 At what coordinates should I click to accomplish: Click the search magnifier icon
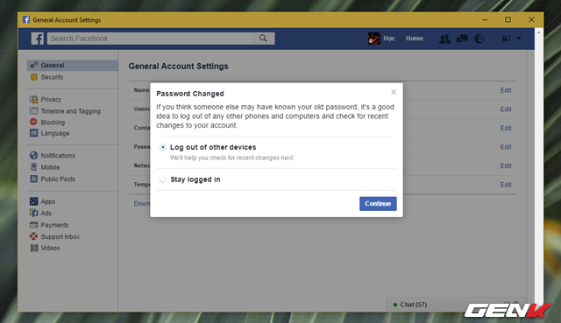[x=263, y=39]
